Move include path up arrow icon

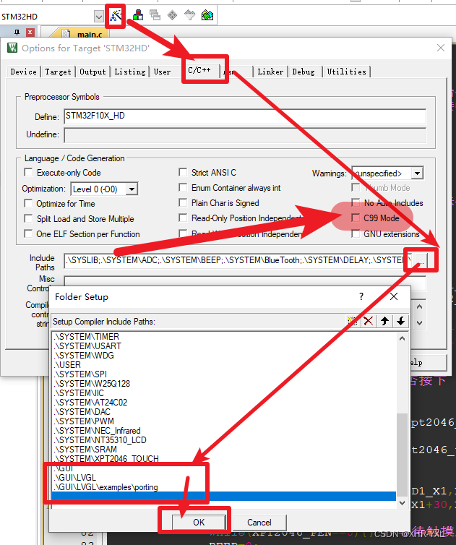click(x=384, y=321)
